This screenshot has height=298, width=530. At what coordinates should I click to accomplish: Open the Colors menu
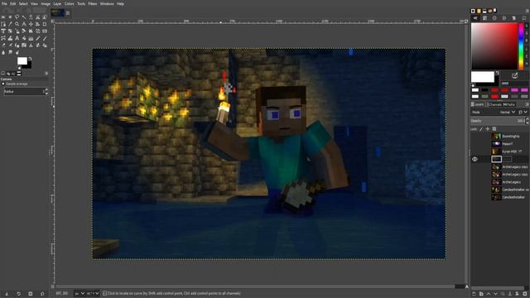(69, 3)
